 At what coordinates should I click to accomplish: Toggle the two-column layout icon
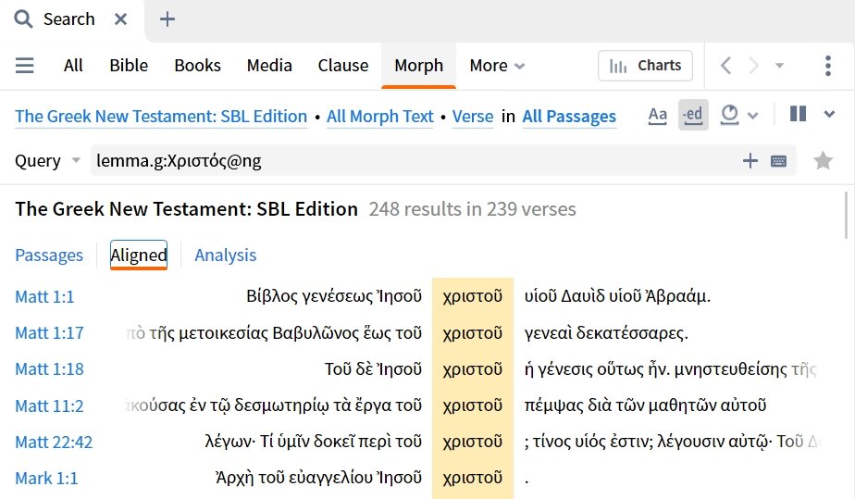799,114
